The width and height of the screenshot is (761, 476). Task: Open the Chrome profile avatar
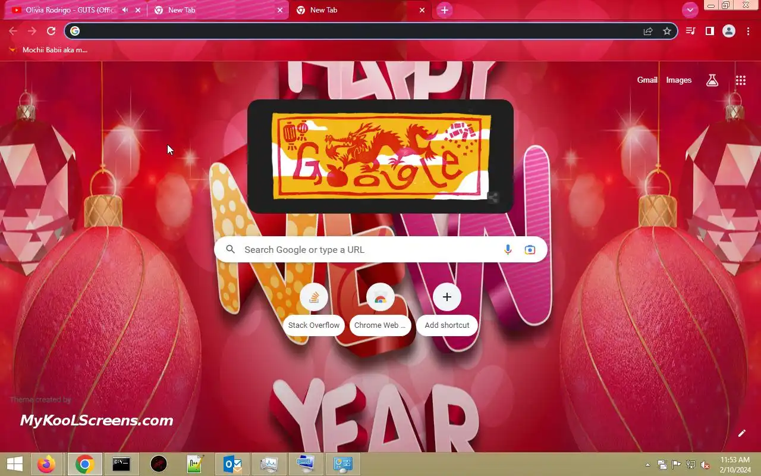[x=729, y=31]
